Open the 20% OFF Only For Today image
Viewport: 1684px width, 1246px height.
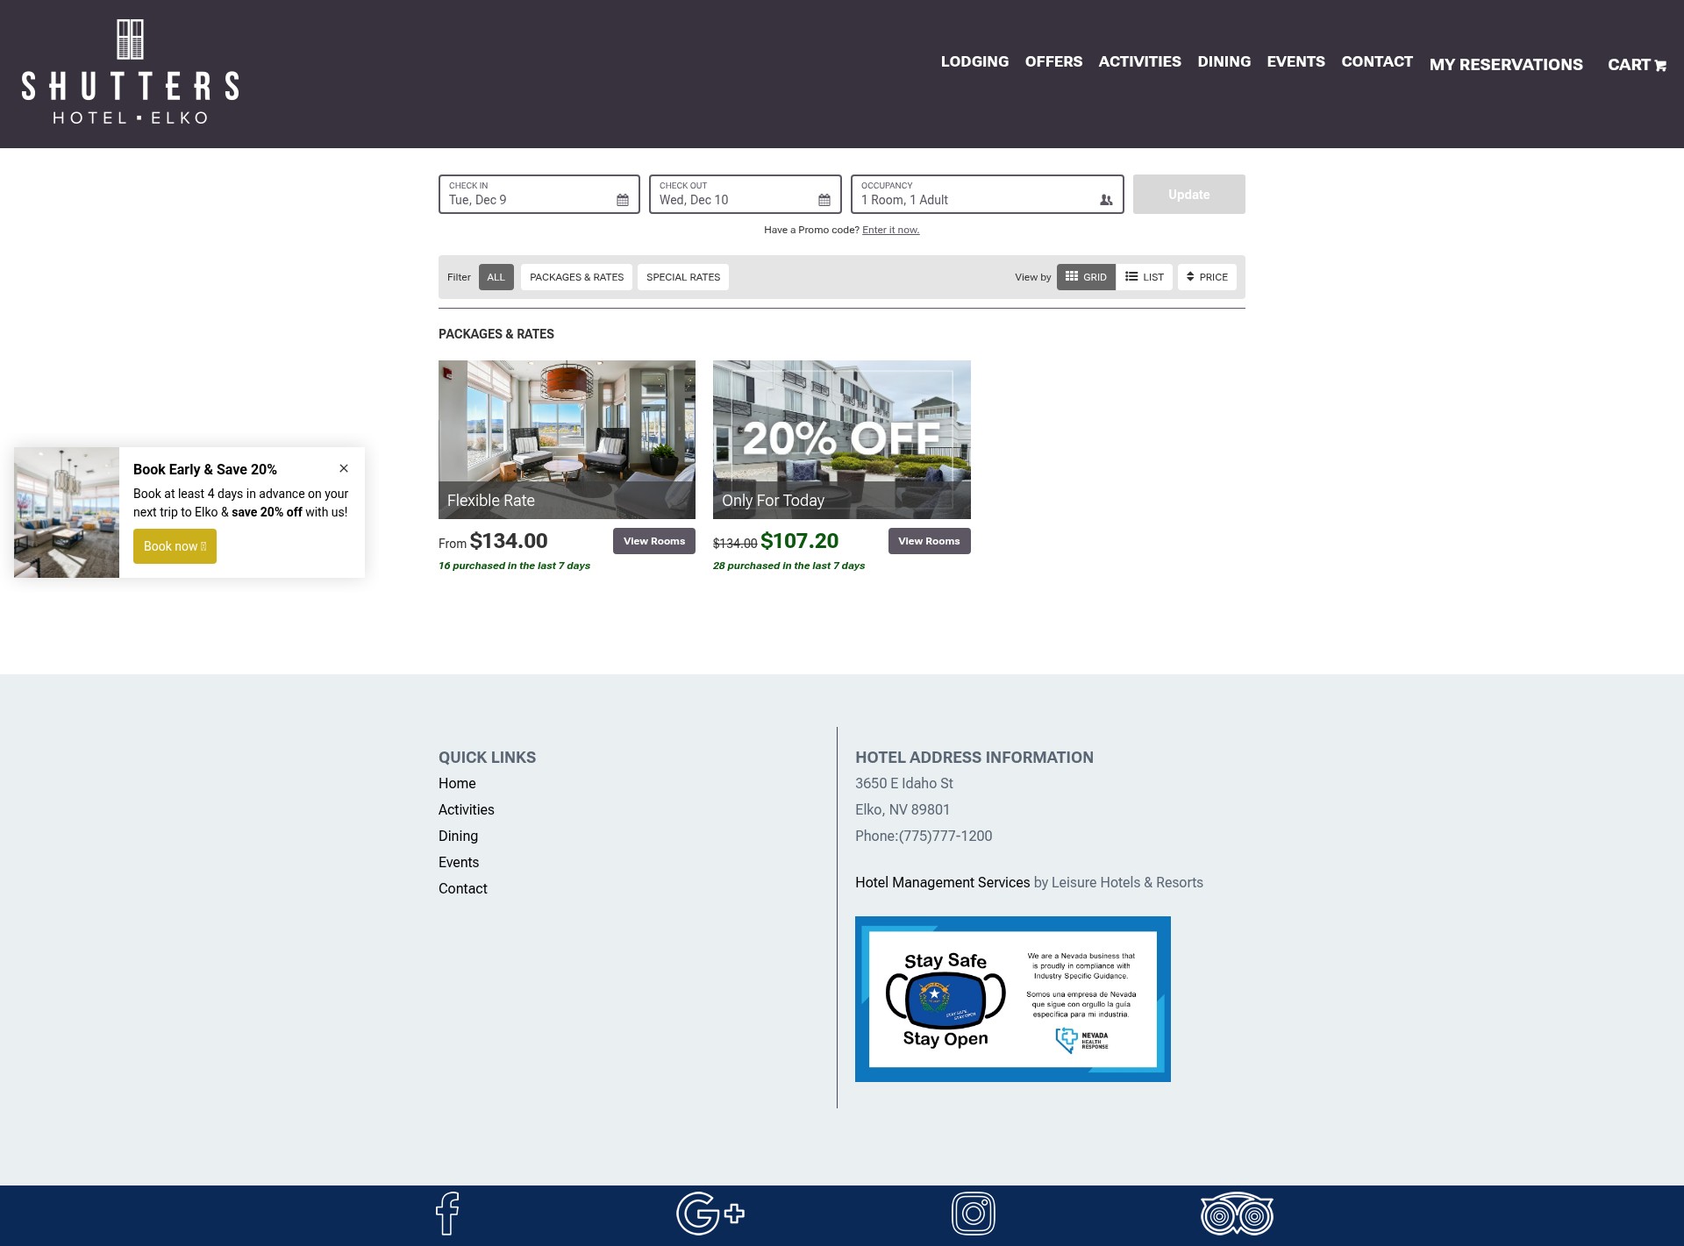(x=842, y=439)
